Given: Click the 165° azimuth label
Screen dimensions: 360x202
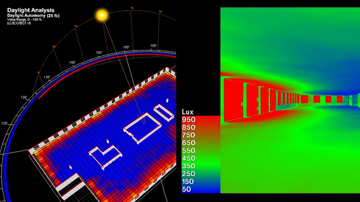Looking at the screenshot, I should [99, 53].
